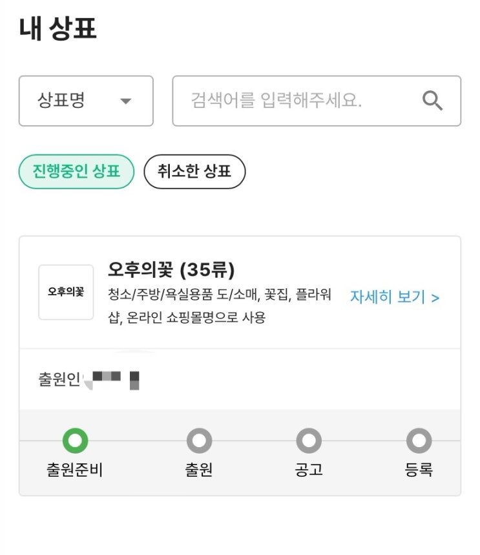Focus the 검색어를 입력해주세요 search field

click(x=297, y=101)
